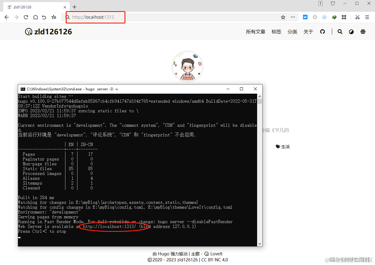Go back using the browser back arrow
This screenshot has width=375, height=265.
coord(7,17)
